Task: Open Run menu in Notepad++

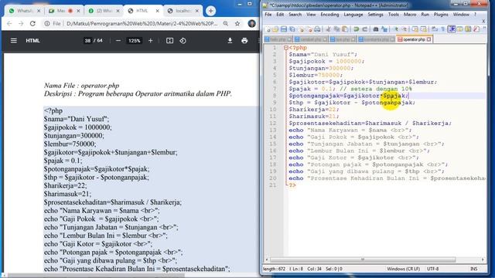Action: [425, 15]
